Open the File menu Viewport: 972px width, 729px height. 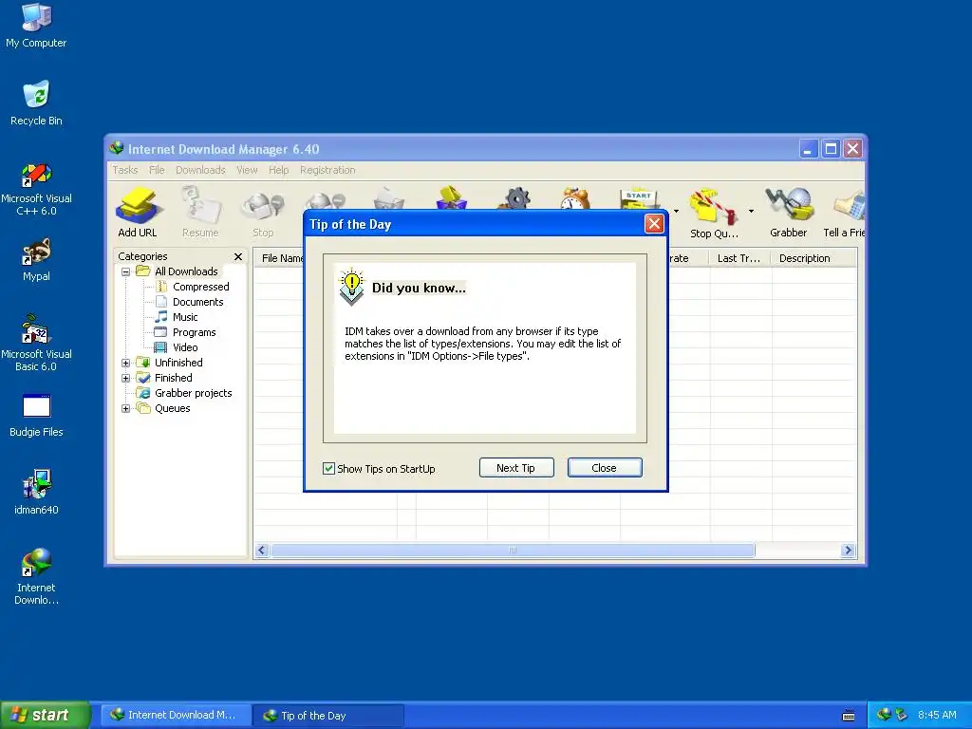click(x=157, y=170)
